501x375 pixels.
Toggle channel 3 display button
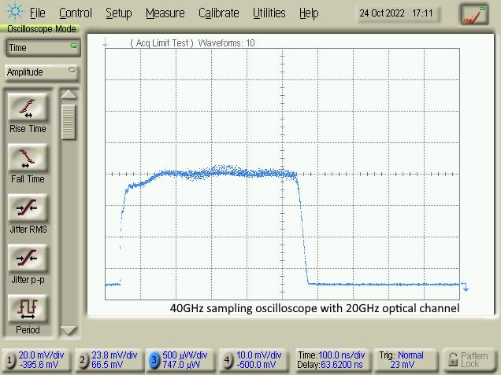[155, 360]
